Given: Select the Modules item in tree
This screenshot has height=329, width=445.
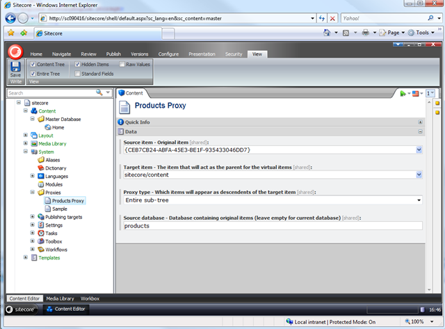Looking at the screenshot, I should [54, 184].
